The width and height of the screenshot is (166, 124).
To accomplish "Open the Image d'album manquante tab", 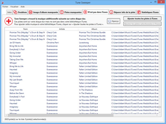I will click(x=43, y=12).
